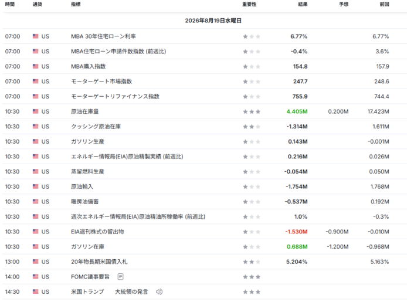Click the 結果 column header

click(x=303, y=4)
